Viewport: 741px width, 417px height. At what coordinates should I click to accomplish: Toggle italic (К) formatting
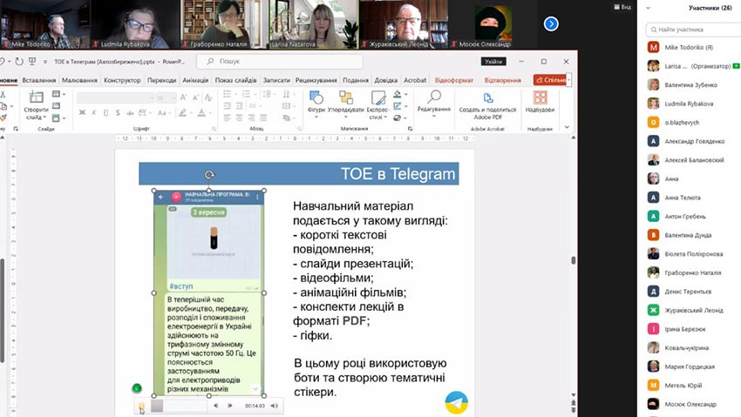(x=93, y=113)
